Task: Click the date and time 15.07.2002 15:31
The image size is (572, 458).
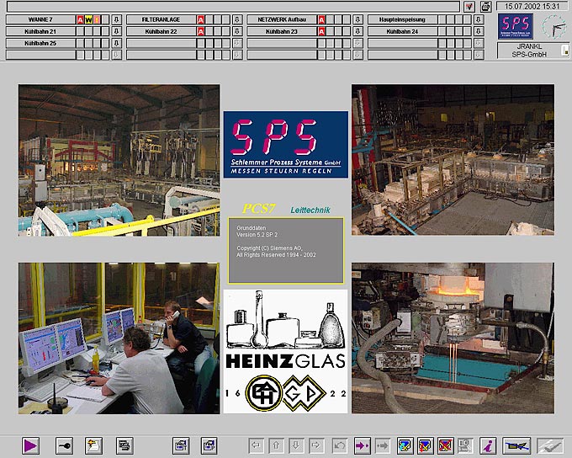Action: (x=532, y=7)
